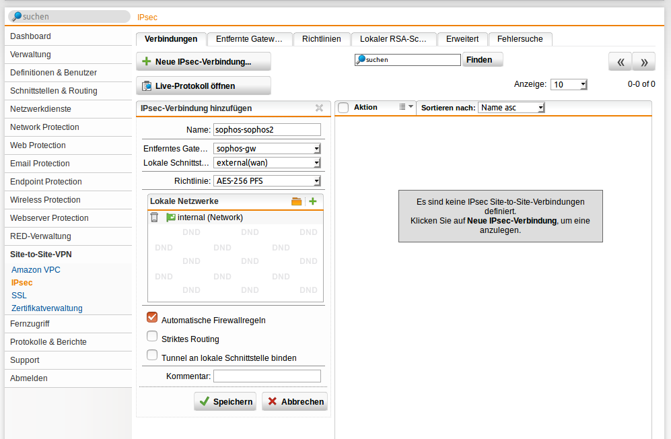The height and width of the screenshot is (439, 671).
Task: Disable Automatische Firewallregeln
Action: coord(151,317)
